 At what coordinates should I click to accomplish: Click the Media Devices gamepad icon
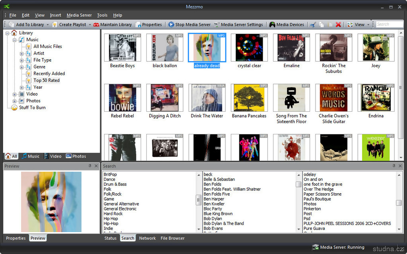(x=272, y=25)
